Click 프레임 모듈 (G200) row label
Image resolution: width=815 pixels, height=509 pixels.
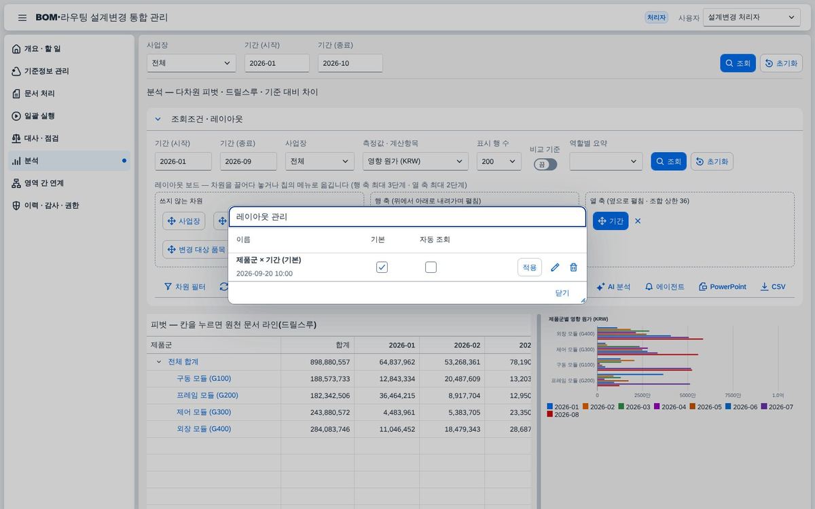tap(207, 395)
